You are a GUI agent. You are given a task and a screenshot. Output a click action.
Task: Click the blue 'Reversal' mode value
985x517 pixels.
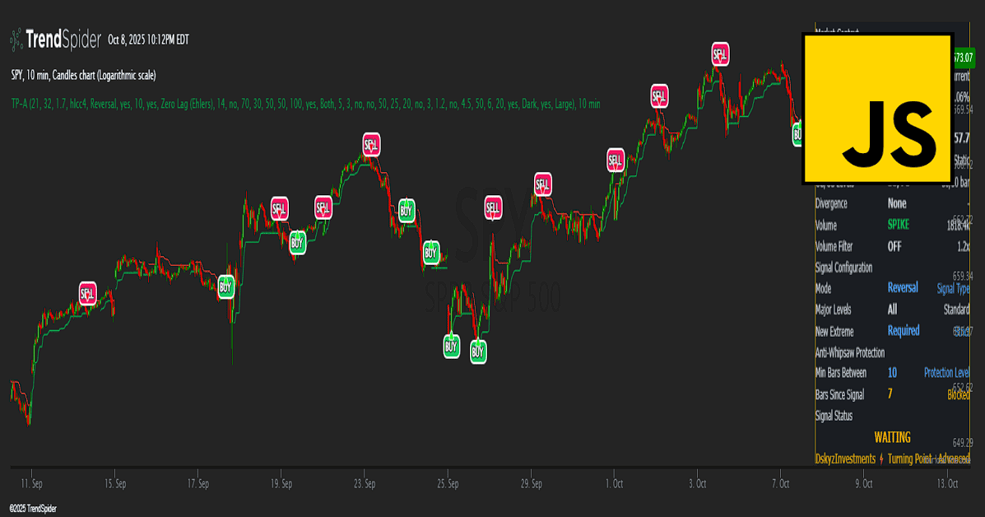click(903, 287)
